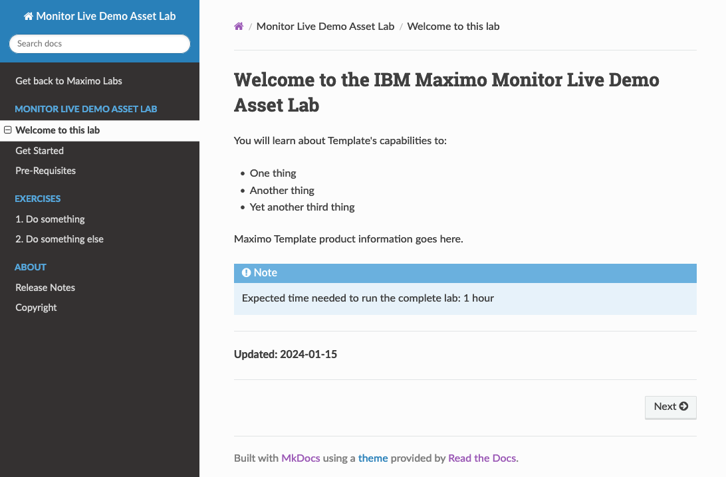Click the main page heading
Screen dimensions: 726x477
(446, 92)
